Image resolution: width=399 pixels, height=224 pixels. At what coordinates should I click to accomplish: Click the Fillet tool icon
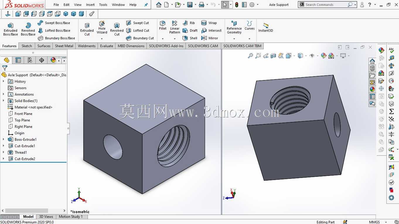[x=163, y=26]
